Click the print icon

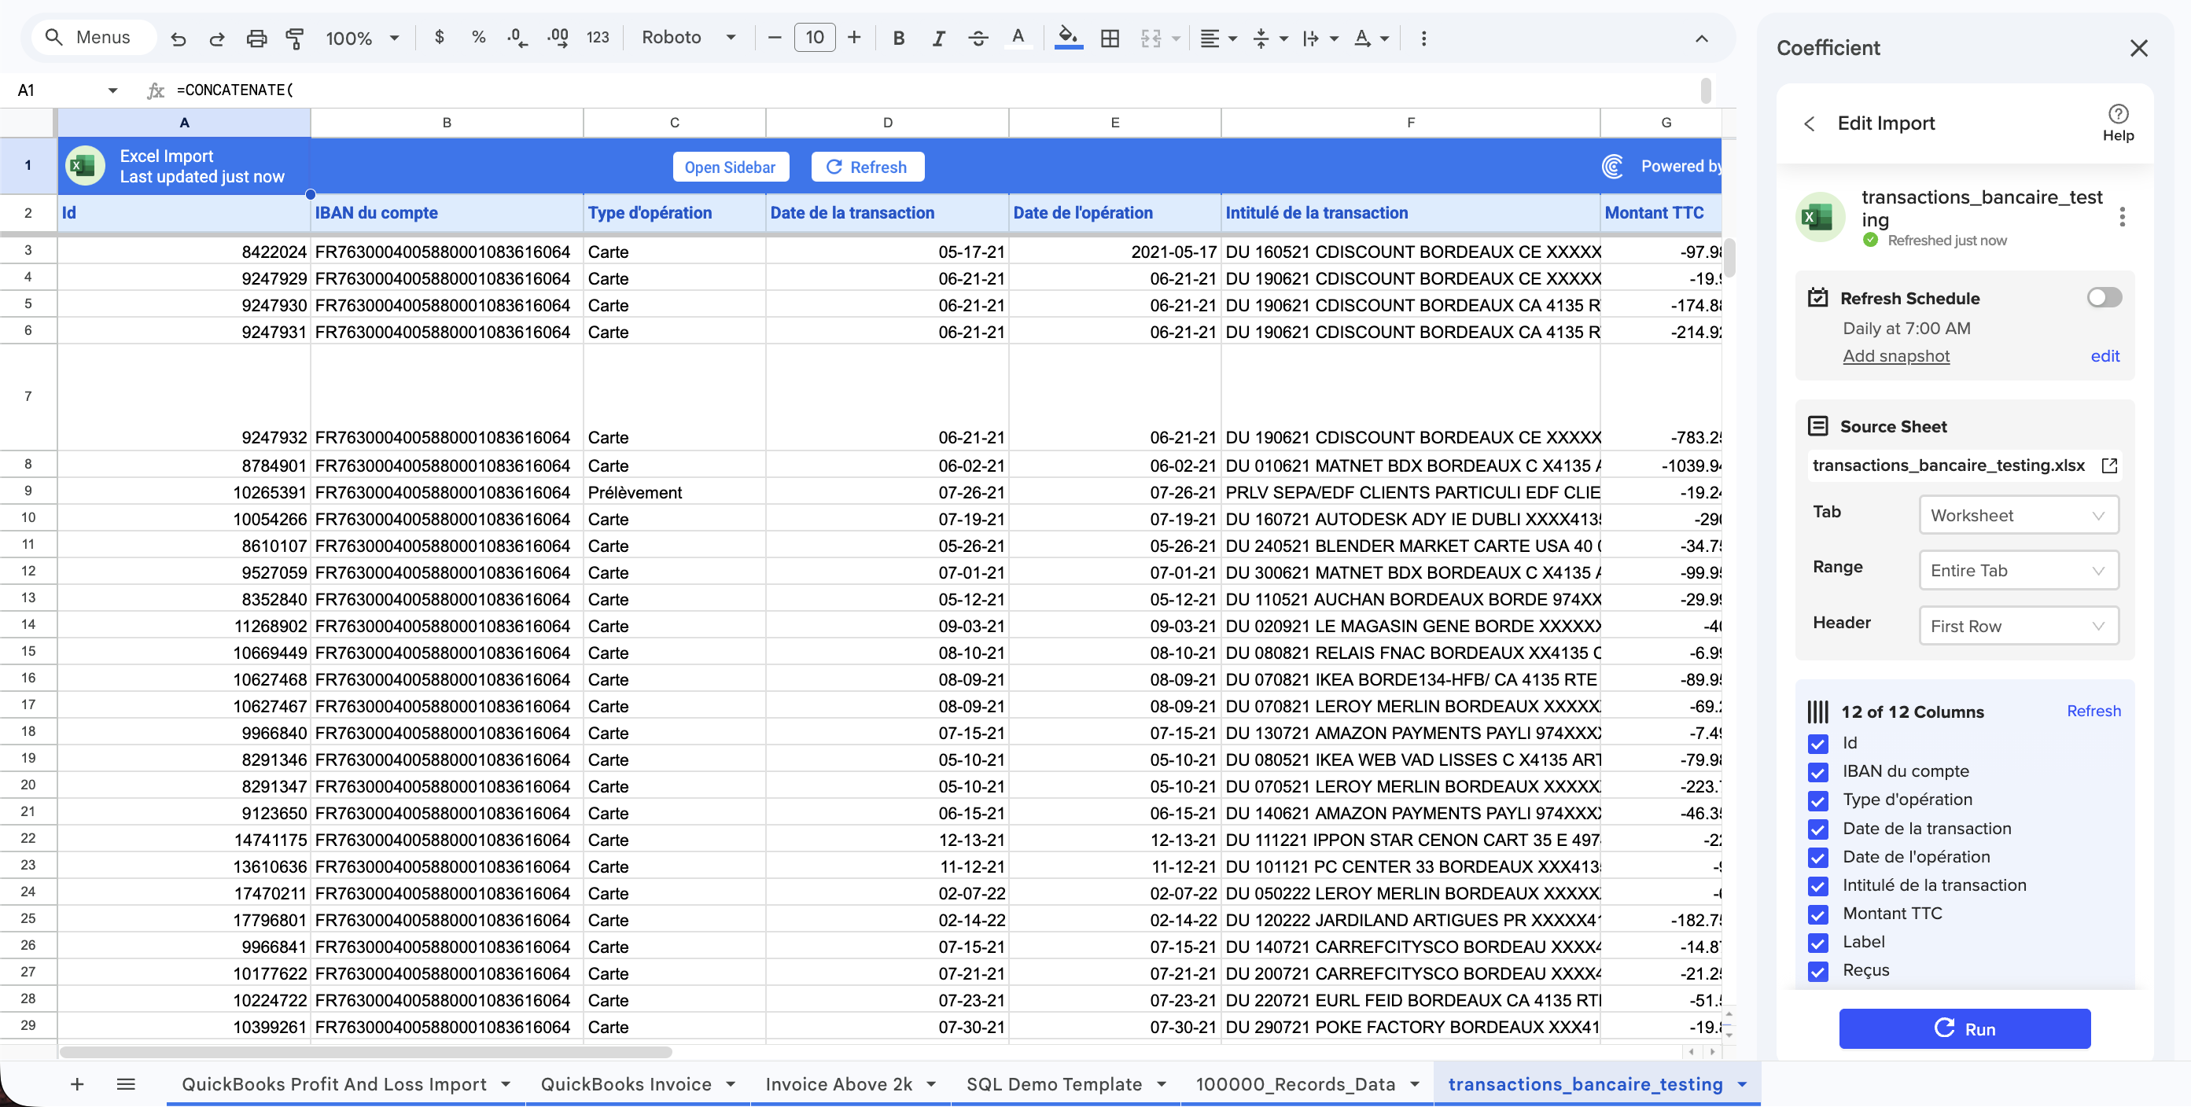256,39
